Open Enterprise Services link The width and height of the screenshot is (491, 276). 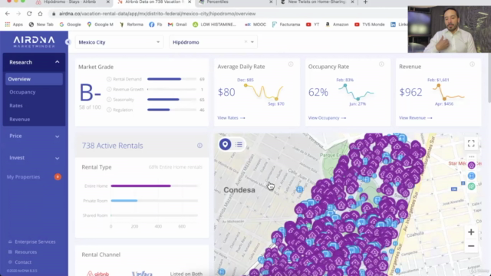tap(35, 242)
